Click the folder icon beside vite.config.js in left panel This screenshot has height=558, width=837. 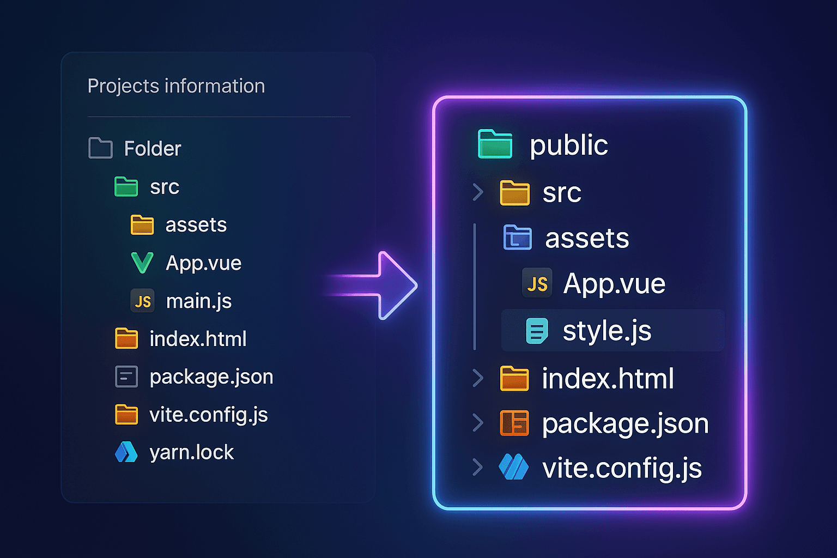coord(126,414)
